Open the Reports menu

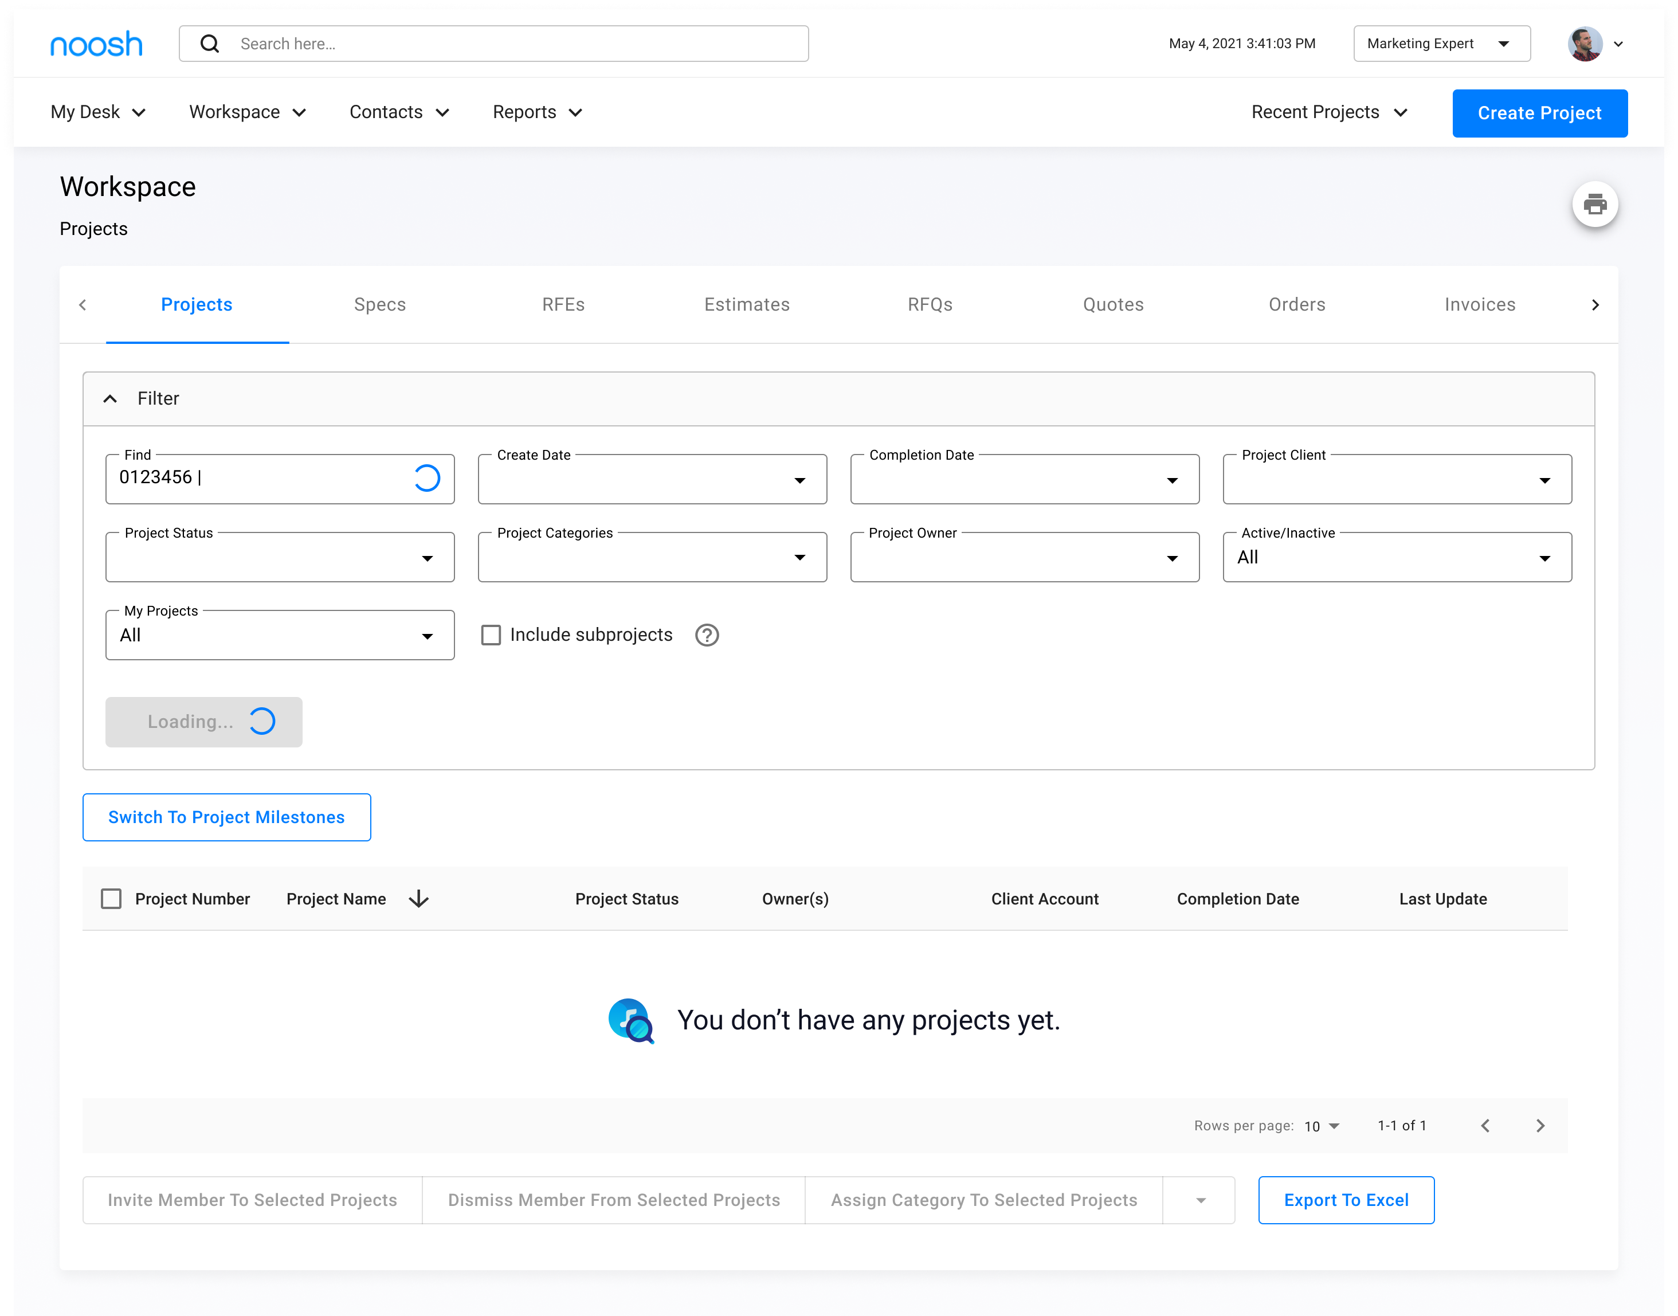pos(537,112)
